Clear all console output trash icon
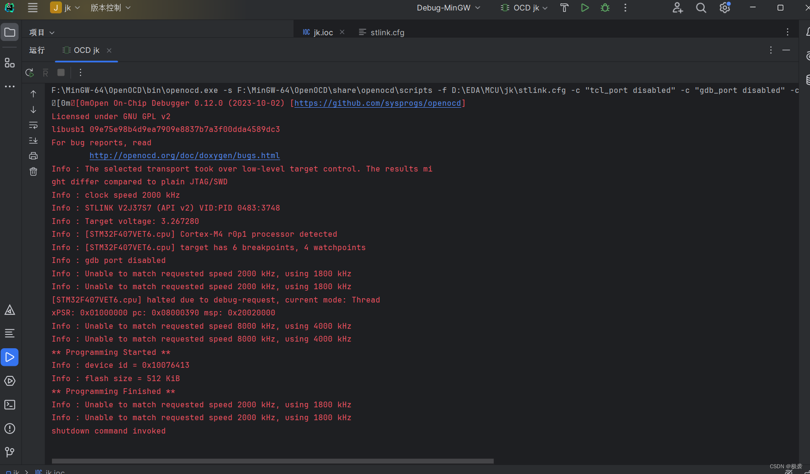810x474 pixels. pos(33,171)
